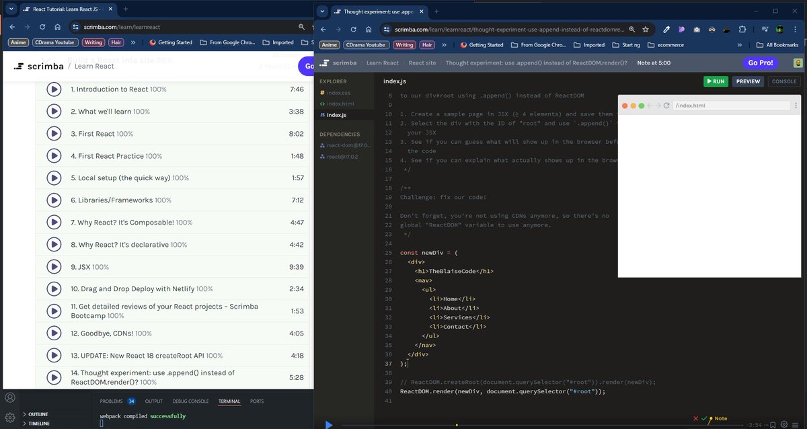Screen dimensions: 807x429
Task: Select the Note marker on timeline
Action: tap(718, 418)
